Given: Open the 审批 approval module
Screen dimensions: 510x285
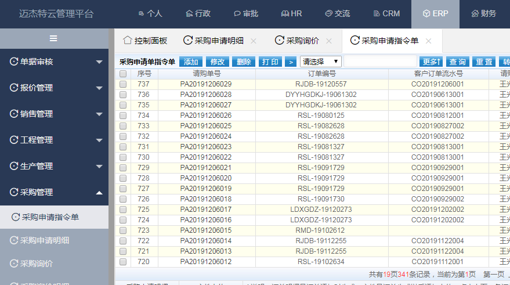Looking at the screenshot, I should (x=245, y=13).
